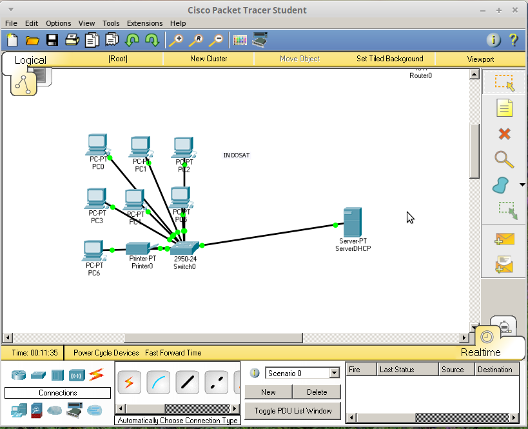Expand the draw shape tool dropdown arrow
This screenshot has height=429, width=528.
point(522,185)
